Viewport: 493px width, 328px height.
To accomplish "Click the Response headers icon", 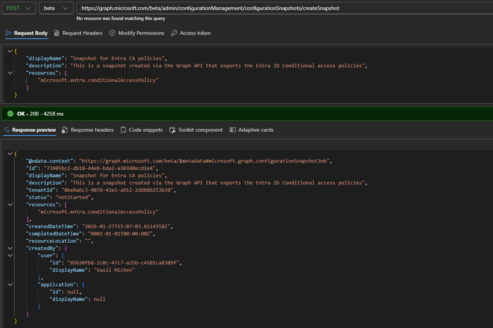I will [65, 130].
